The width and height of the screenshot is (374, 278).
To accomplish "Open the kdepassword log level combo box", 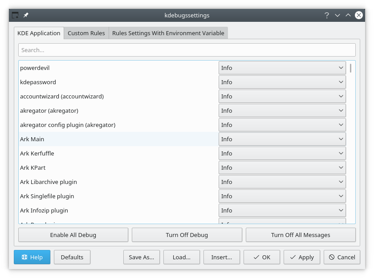I will click(282, 82).
